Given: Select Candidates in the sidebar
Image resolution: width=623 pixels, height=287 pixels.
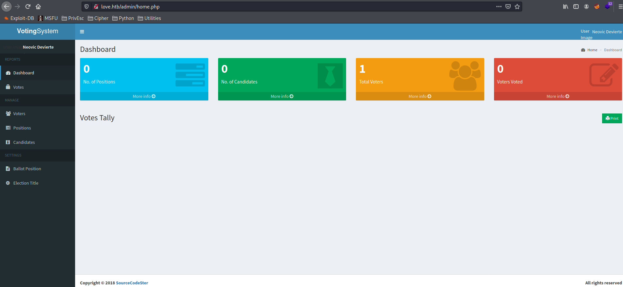Looking at the screenshot, I should 24,142.
